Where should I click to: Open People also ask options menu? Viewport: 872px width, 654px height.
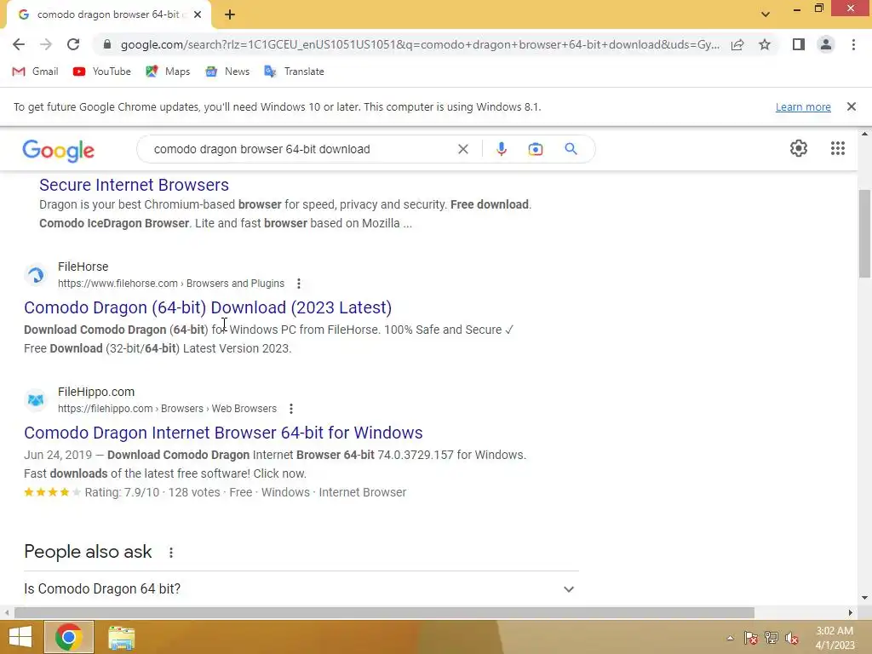[170, 552]
